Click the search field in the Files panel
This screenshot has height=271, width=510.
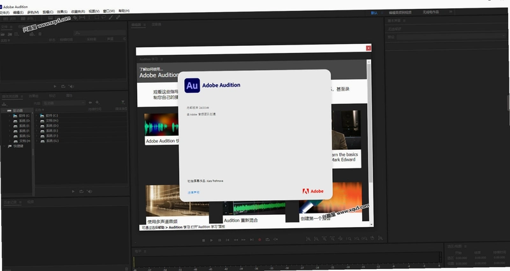(99, 33)
